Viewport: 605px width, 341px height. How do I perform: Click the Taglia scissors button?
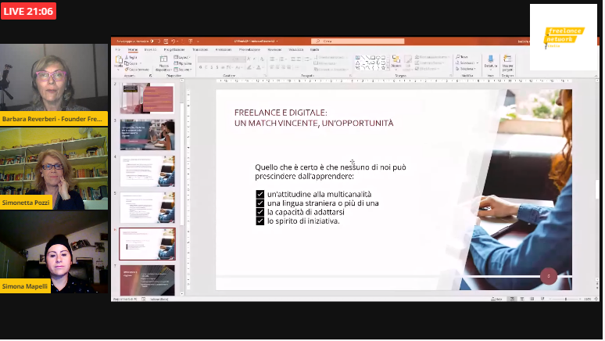(x=131, y=57)
